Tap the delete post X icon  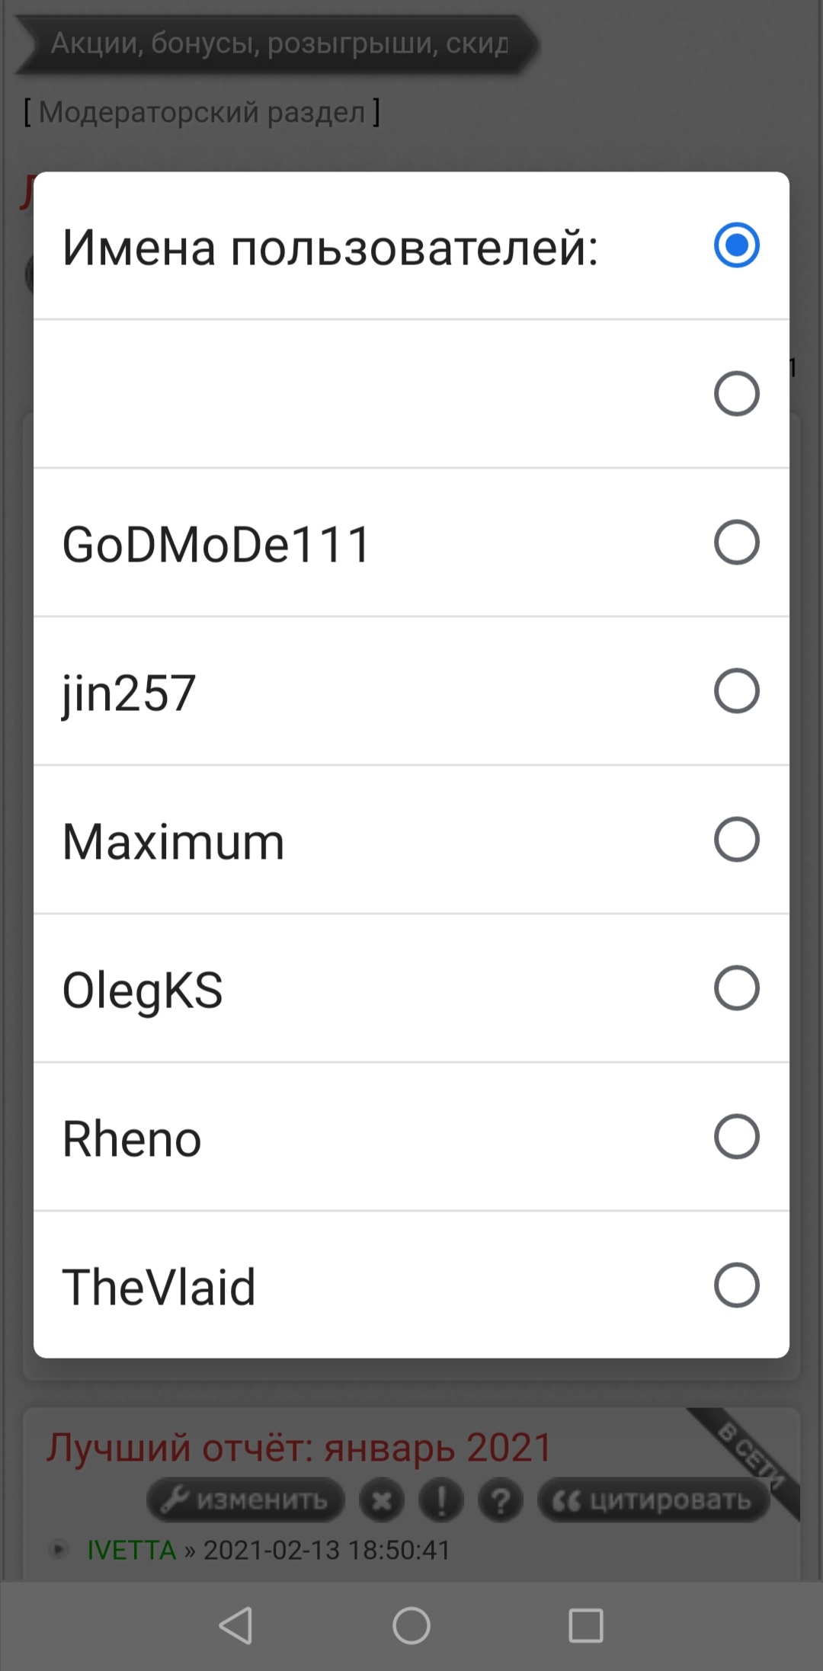coord(382,1500)
